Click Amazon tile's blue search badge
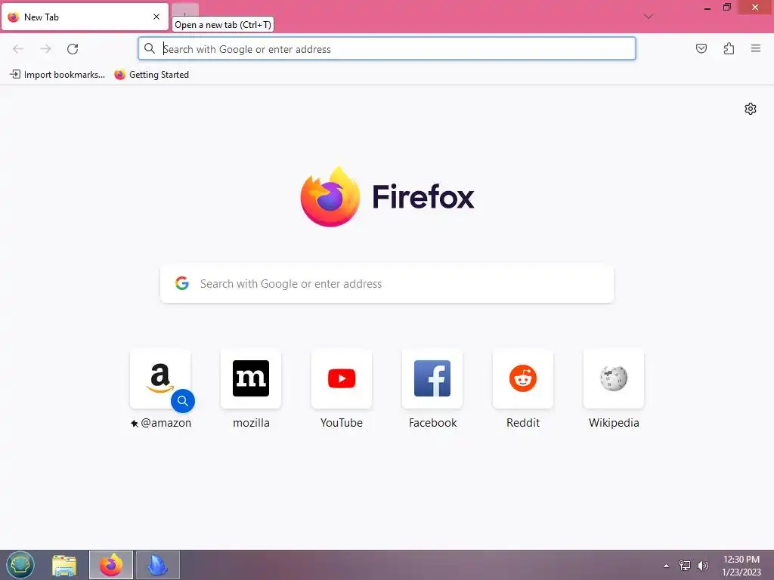The width and height of the screenshot is (774, 580). pyautogui.click(x=183, y=401)
